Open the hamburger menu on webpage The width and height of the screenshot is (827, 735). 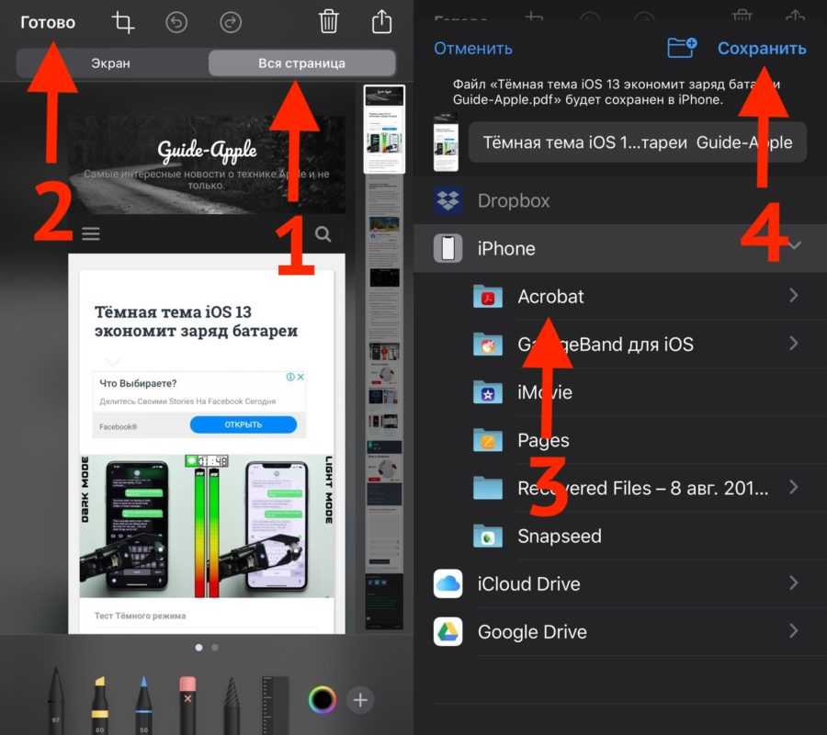coord(91,233)
